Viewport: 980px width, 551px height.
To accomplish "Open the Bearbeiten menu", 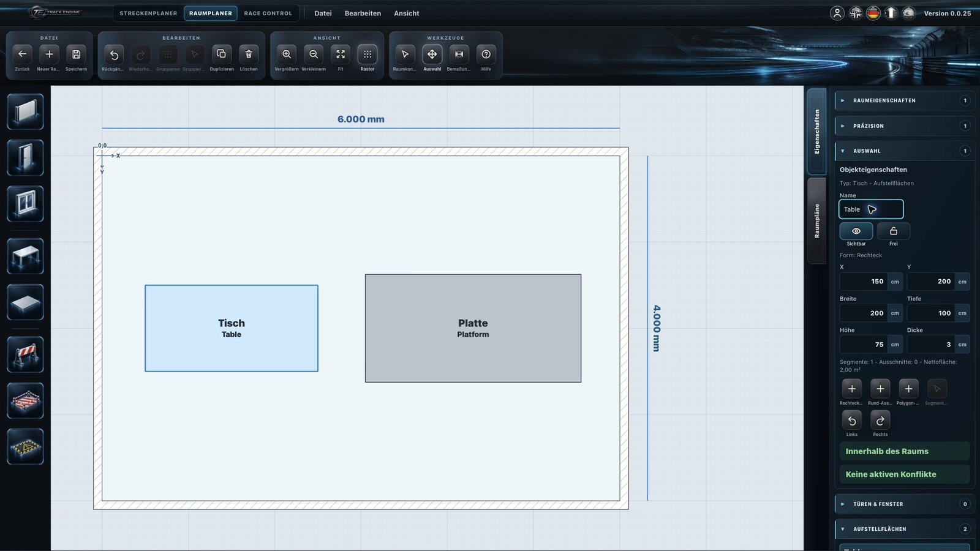I will point(363,13).
